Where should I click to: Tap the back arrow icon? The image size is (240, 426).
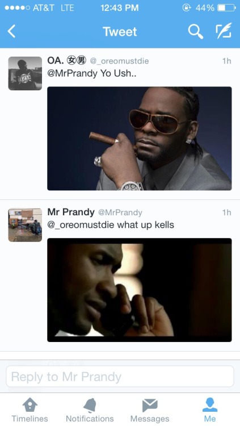(12, 31)
